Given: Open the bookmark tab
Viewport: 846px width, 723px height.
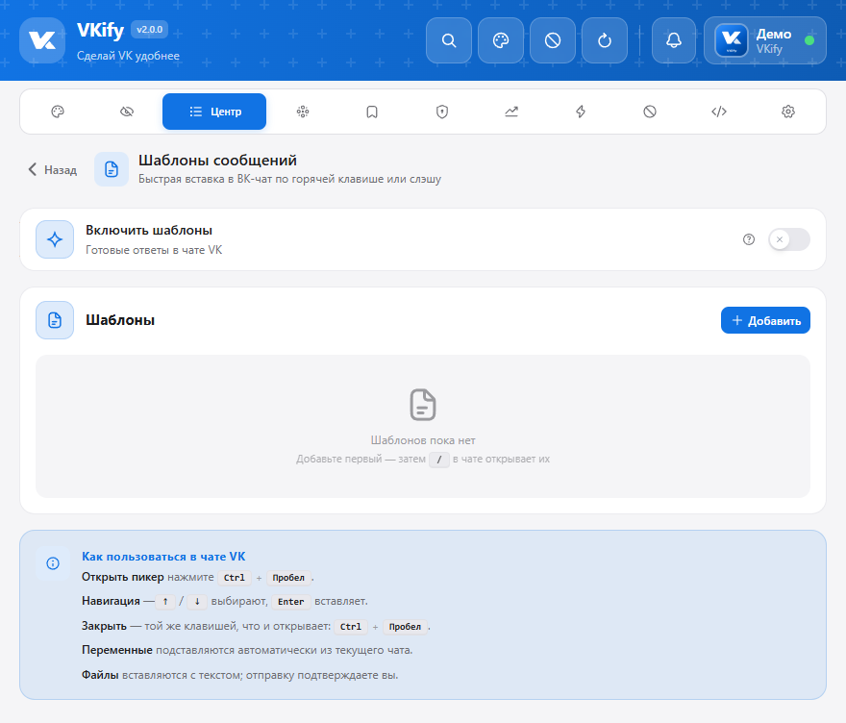Looking at the screenshot, I should 372,112.
